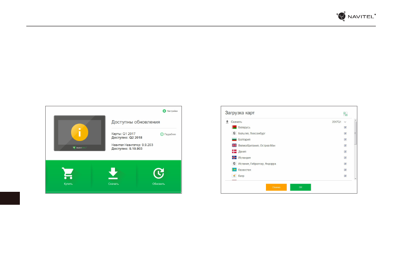Select the Болгария map row

[245, 139]
